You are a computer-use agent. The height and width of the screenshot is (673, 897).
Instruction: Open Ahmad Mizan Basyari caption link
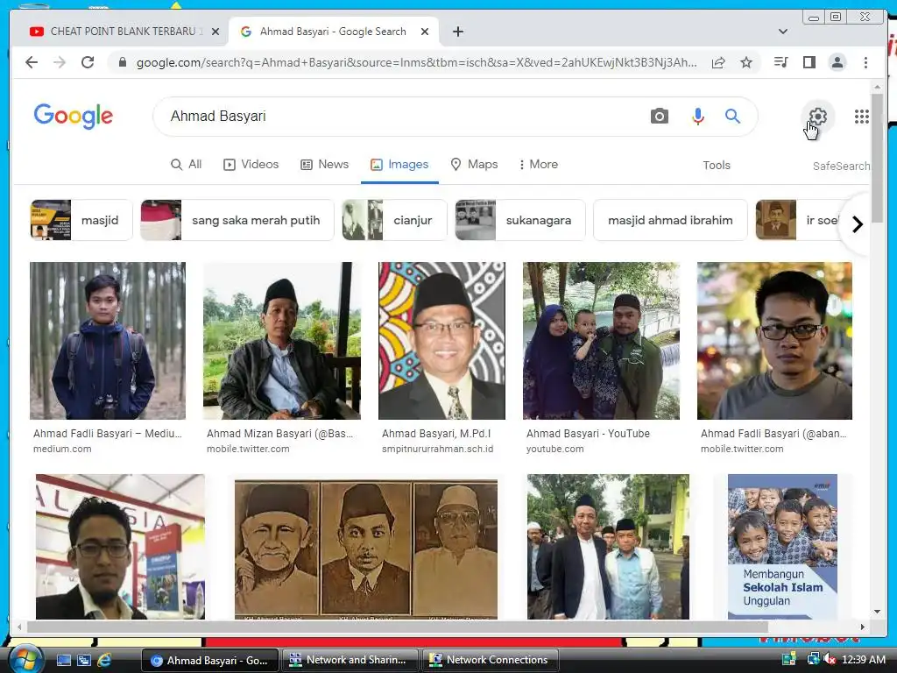[x=279, y=433]
